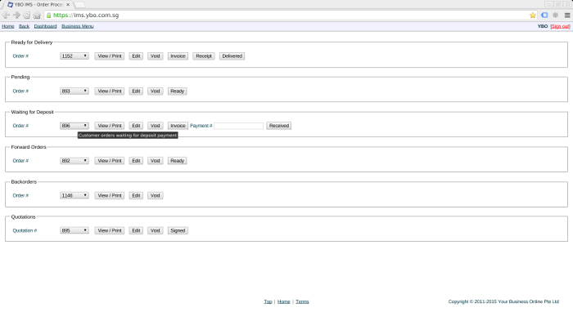Reload the page with the refresh icon
573x312 pixels.
27,15
